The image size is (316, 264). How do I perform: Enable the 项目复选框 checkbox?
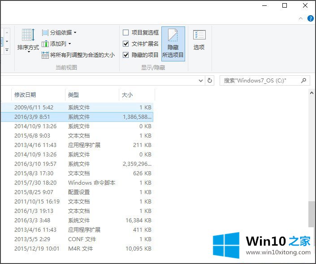tap(126, 33)
